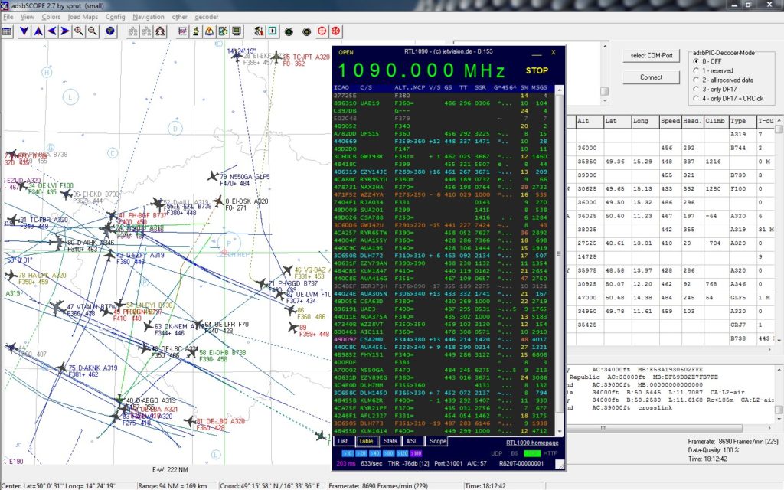Click the green signal indicator next to HTTP
784x490 pixels.
click(x=531, y=453)
